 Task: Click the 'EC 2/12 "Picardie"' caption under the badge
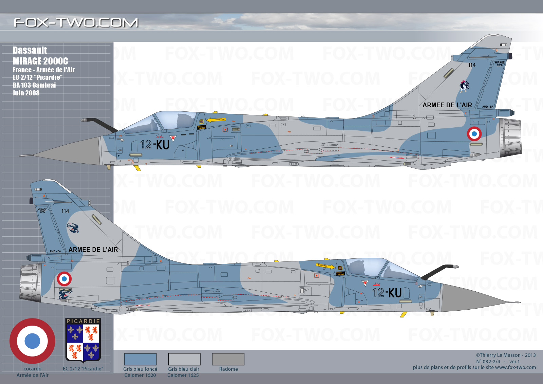coord(83,369)
